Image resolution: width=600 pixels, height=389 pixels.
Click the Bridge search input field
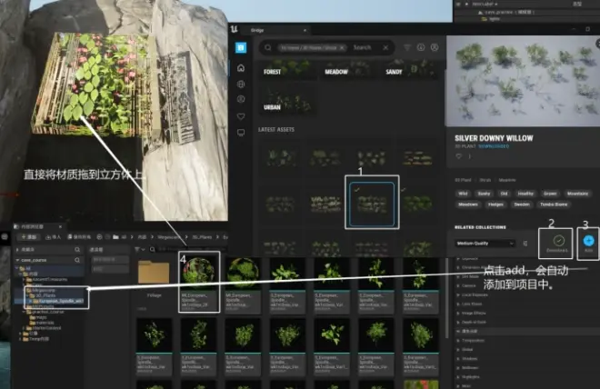pos(362,47)
